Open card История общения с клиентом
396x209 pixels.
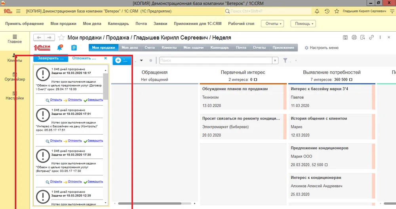pos(331,127)
